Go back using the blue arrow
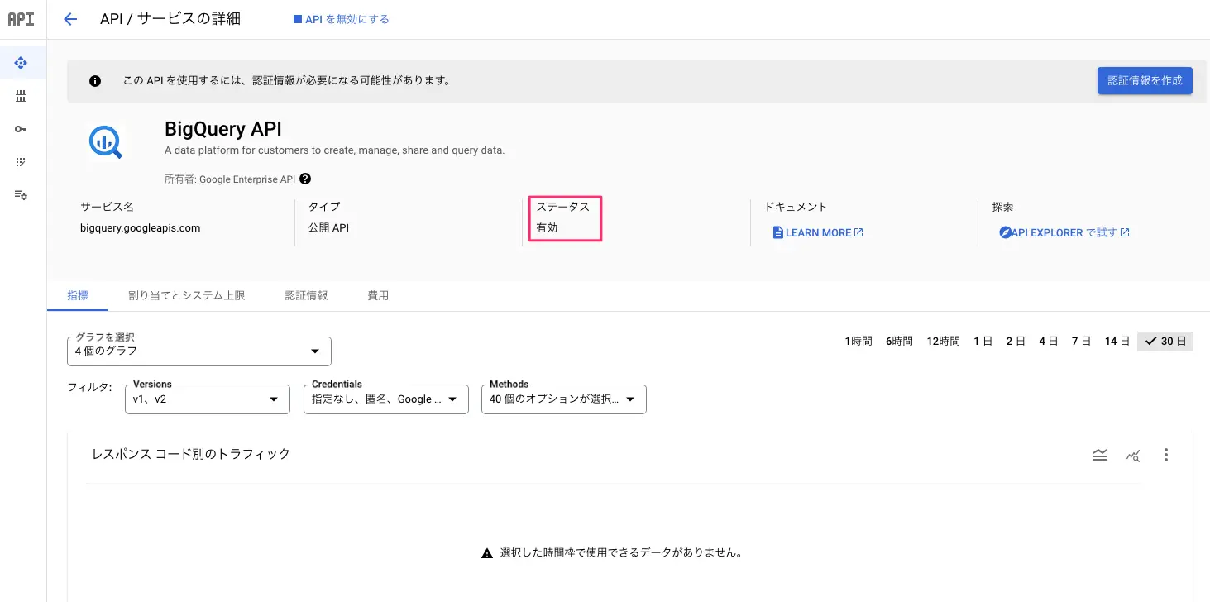Screen dimensions: 1210x602 [x=70, y=19]
